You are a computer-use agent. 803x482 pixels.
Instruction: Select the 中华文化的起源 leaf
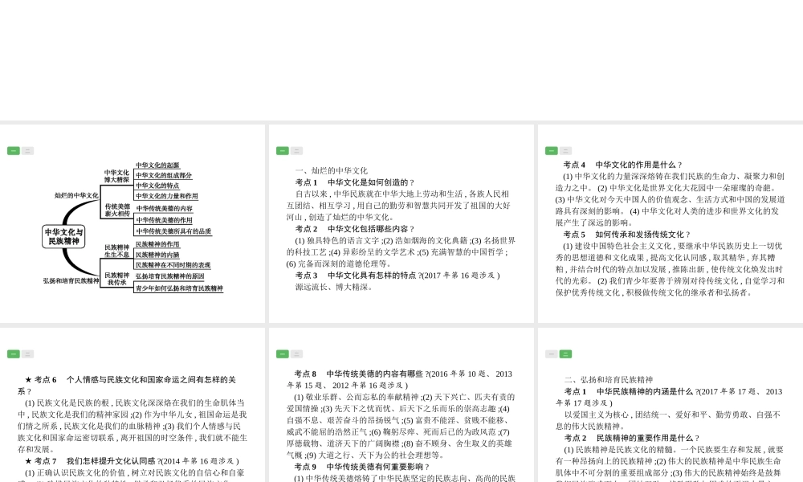click(157, 165)
